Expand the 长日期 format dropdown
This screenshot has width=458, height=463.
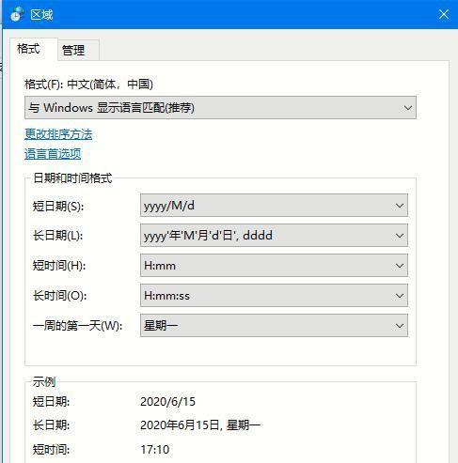(x=274, y=236)
